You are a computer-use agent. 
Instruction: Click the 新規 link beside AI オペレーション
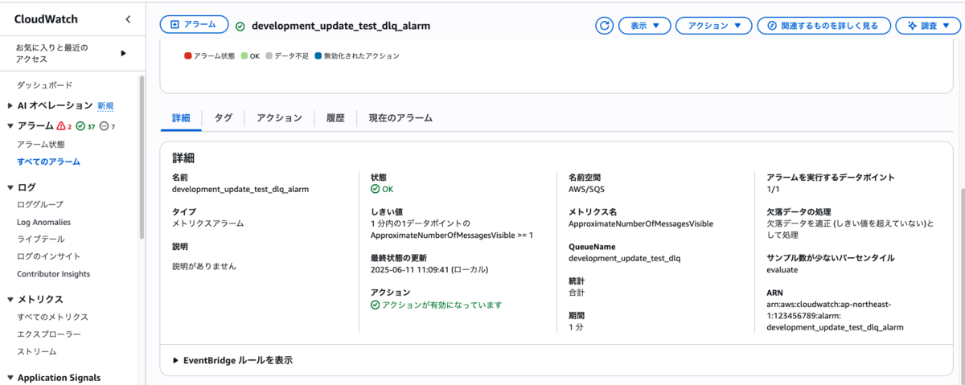(x=105, y=106)
